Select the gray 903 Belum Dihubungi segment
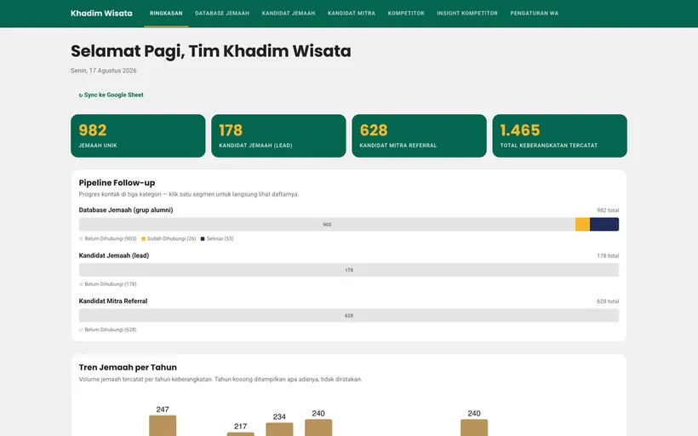Screen dimensions: 698x436 point(327,225)
